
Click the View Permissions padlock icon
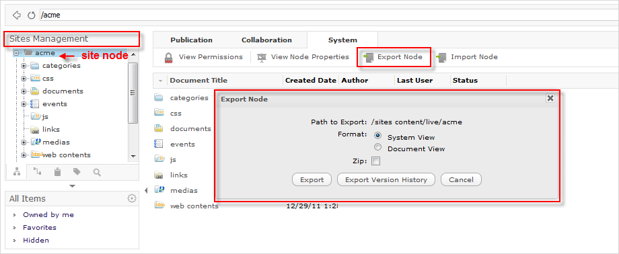[x=169, y=58]
